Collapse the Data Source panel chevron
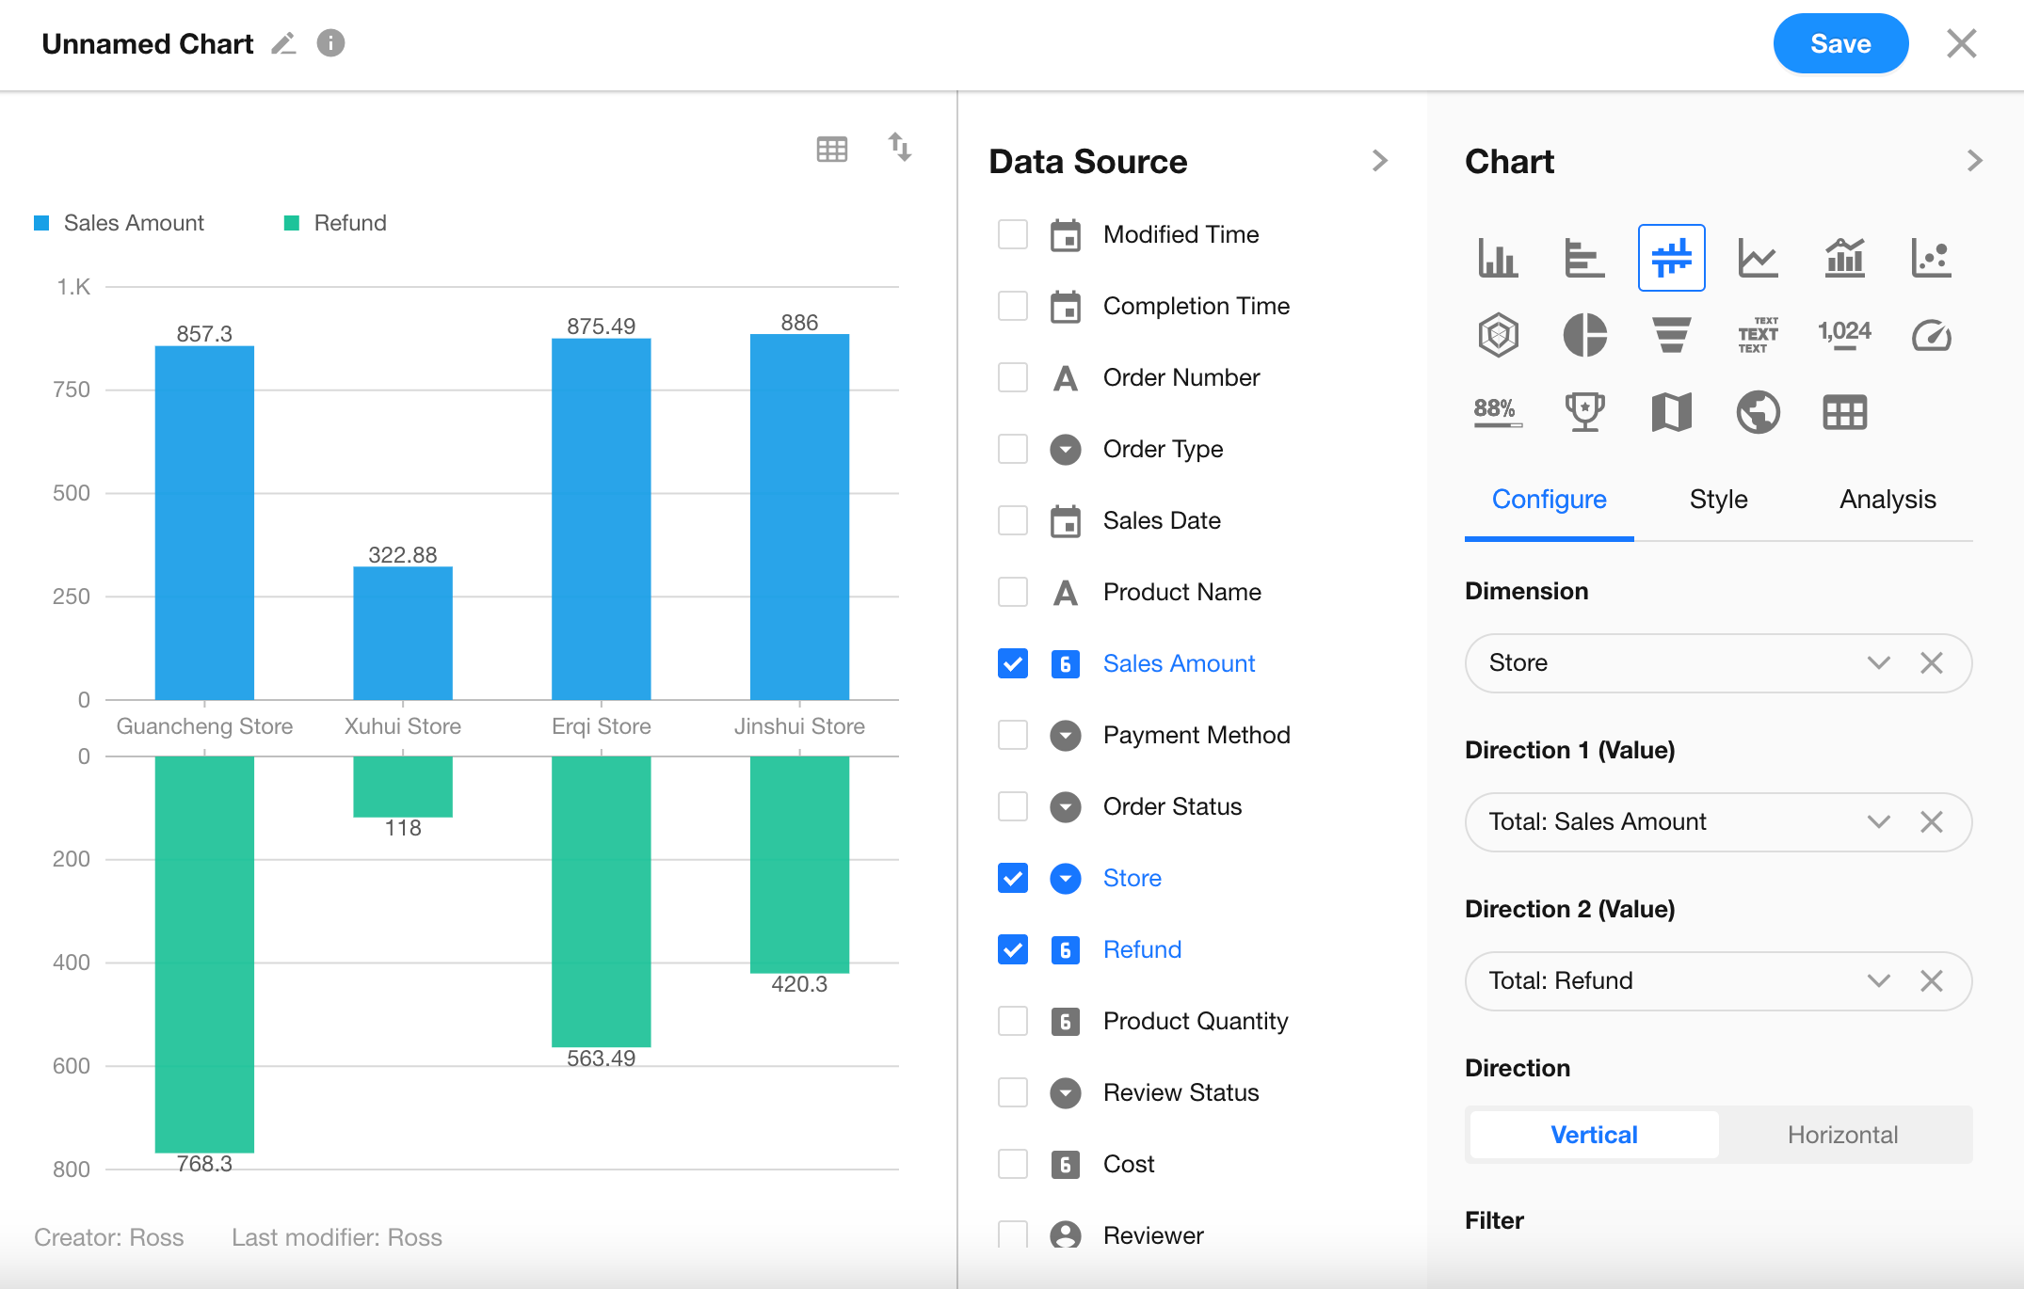 [x=1380, y=161]
